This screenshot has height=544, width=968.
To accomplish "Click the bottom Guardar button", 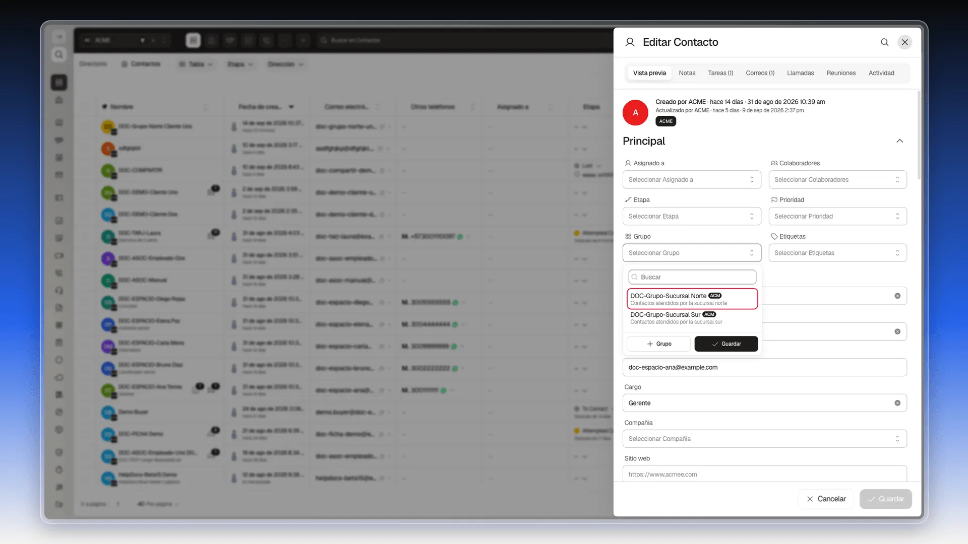I will pos(885,499).
